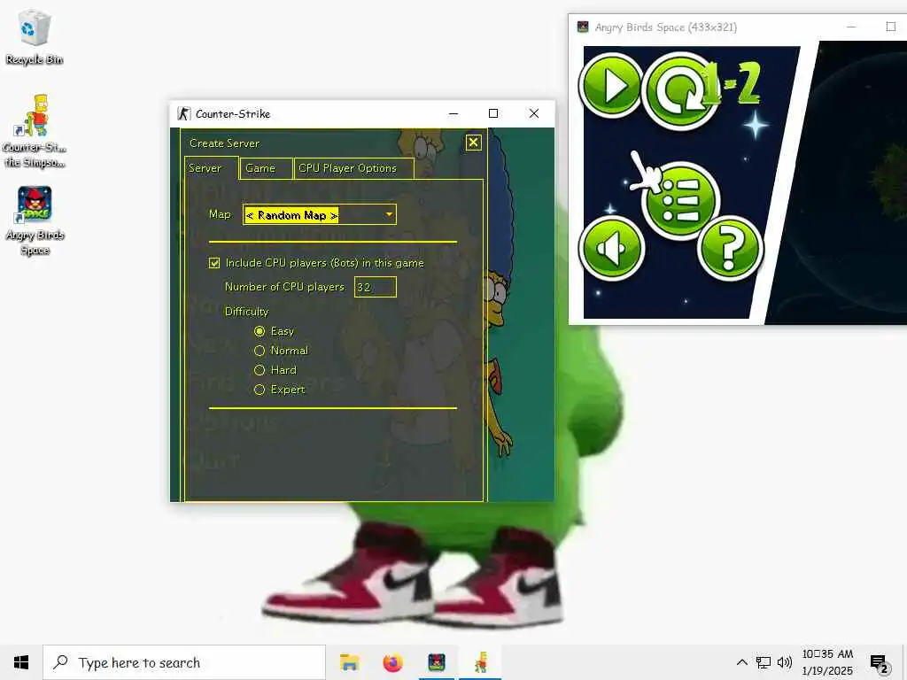Open the taskbar clock and date
Image resolution: width=907 pixels, height=680 pixels.
[x=827, y=662]
